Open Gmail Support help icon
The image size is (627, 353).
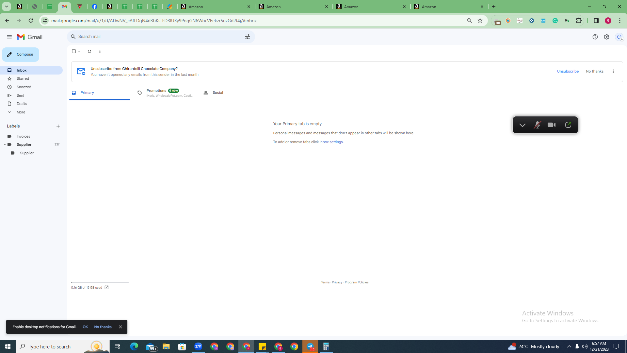[595, 37]
